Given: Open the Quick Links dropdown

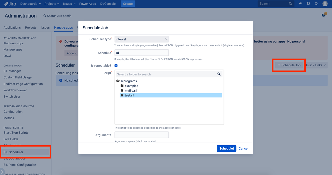Looking at the screenshot, I should [x=316, y=65].
